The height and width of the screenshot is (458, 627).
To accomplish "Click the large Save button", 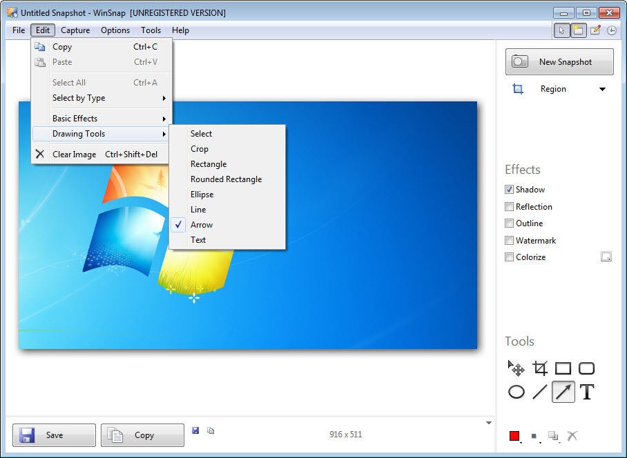I will 54,435.
